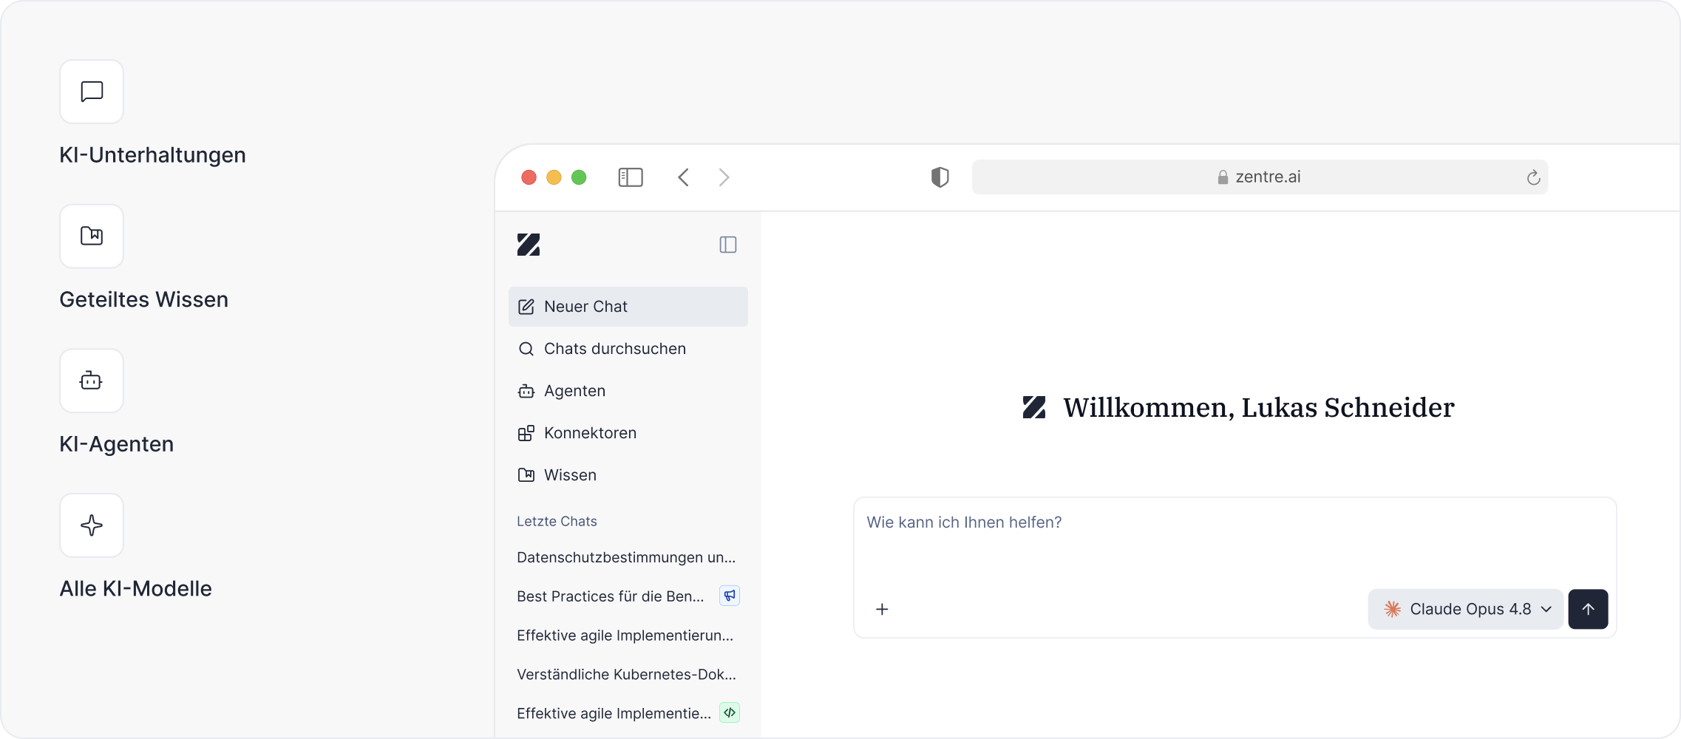Click the Alle KI-Modelle label

[x=135, y=589]
